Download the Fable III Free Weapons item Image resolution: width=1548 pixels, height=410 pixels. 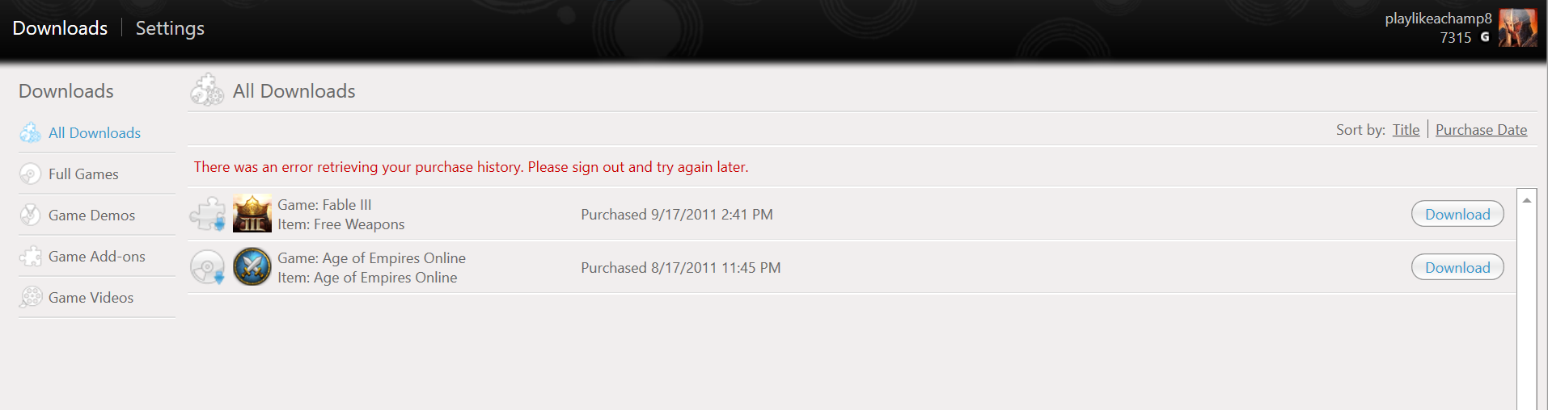point(1457,214)
